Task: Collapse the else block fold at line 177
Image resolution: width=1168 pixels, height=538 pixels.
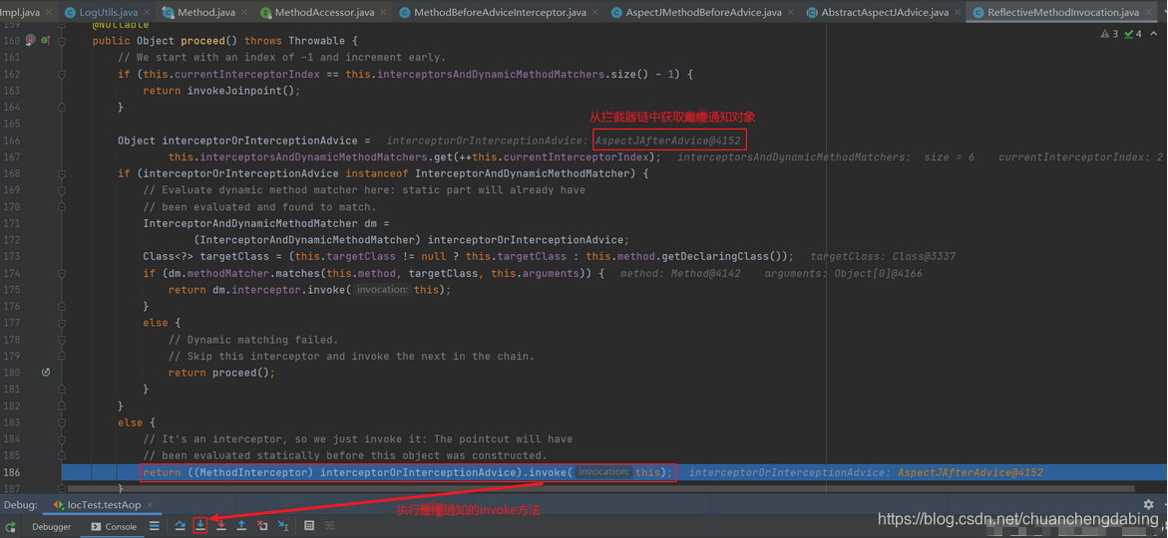Action: (63, 323)
